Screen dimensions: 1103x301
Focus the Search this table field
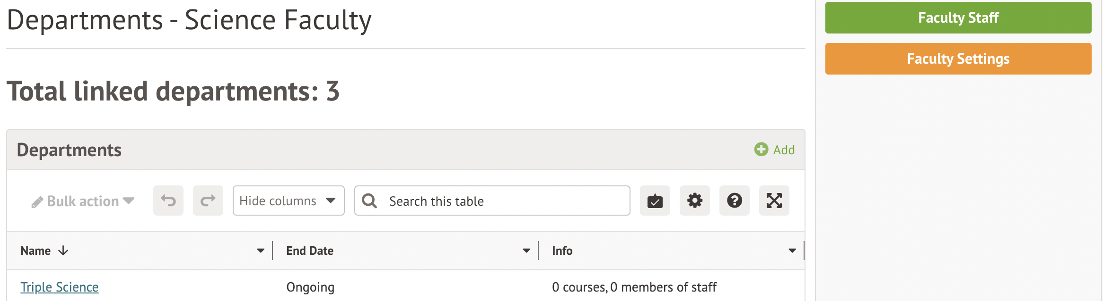pyautogui.click(x=506, y=201)
